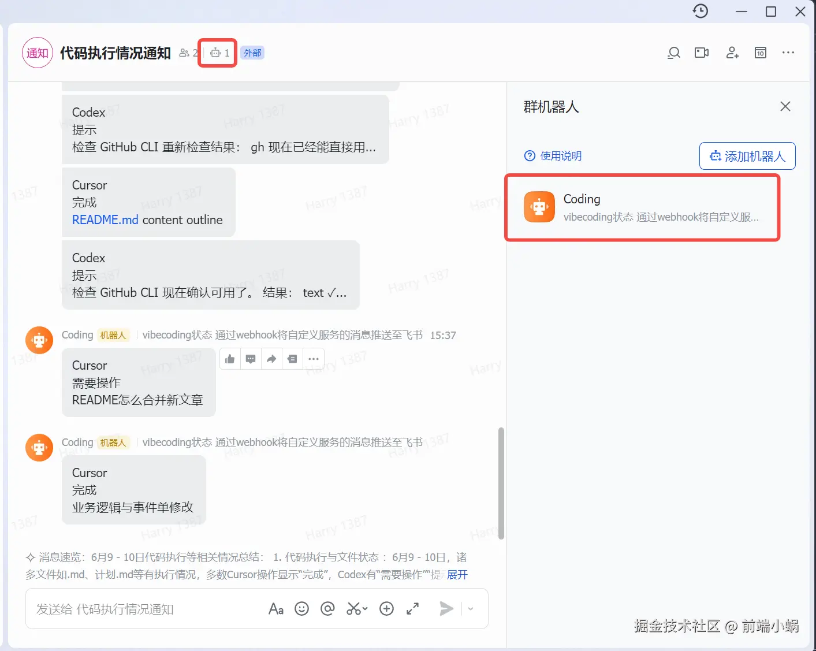The image size is (816, 651).
Task: Close the 群机器人 panel
Action: point(785,106)
